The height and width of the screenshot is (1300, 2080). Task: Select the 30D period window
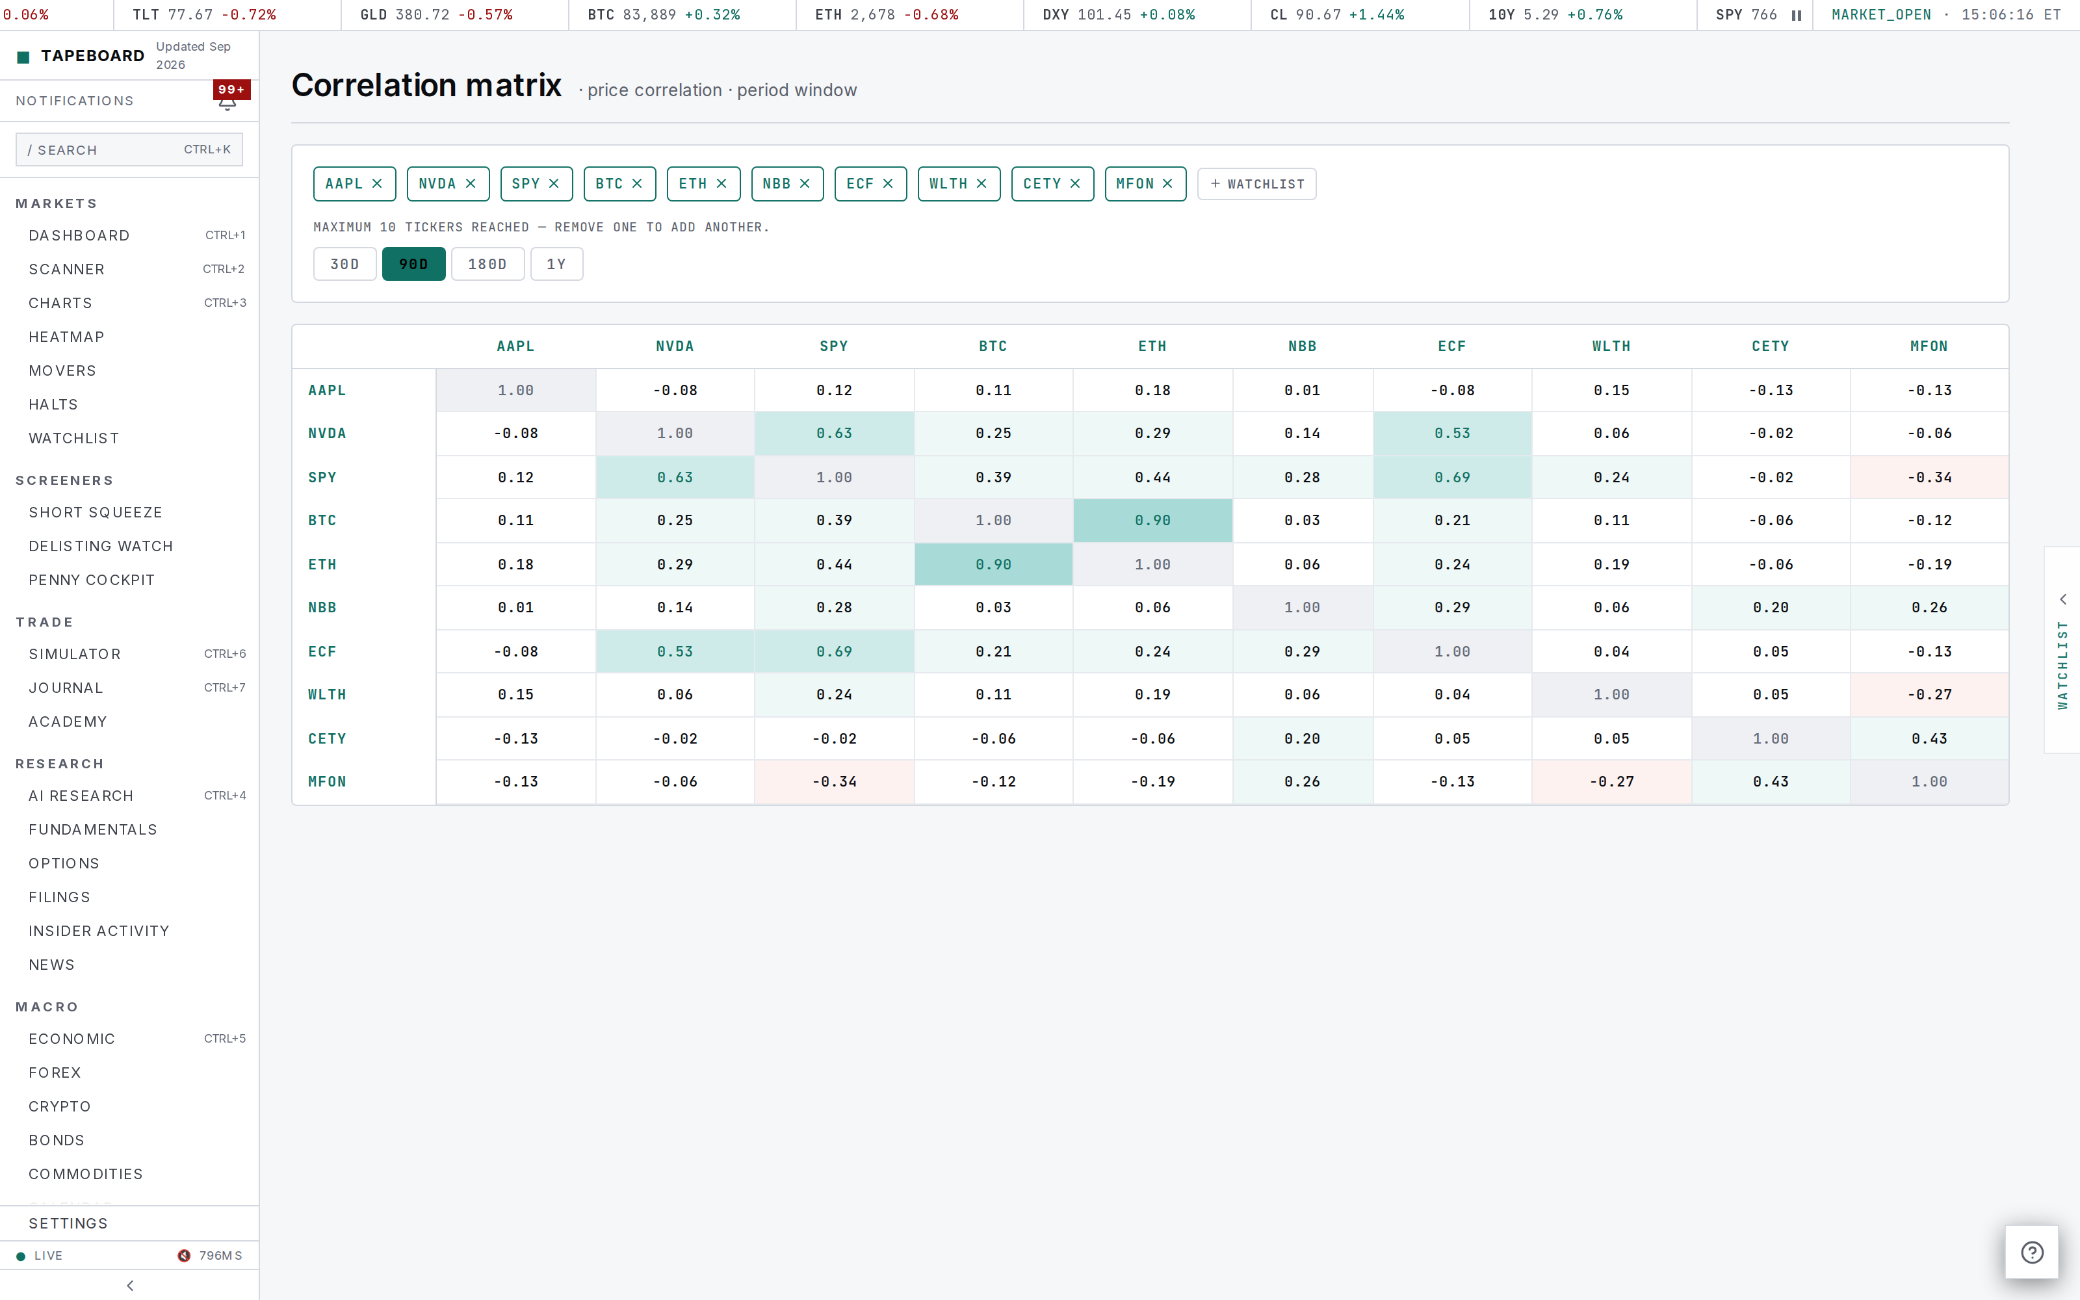(x=344, y=264)
